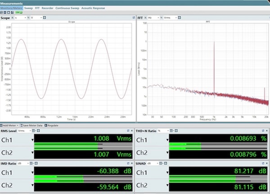The image size is (270, 194).
Task: Pop out the SINAD meter panel
Action: tap(263, 163)
